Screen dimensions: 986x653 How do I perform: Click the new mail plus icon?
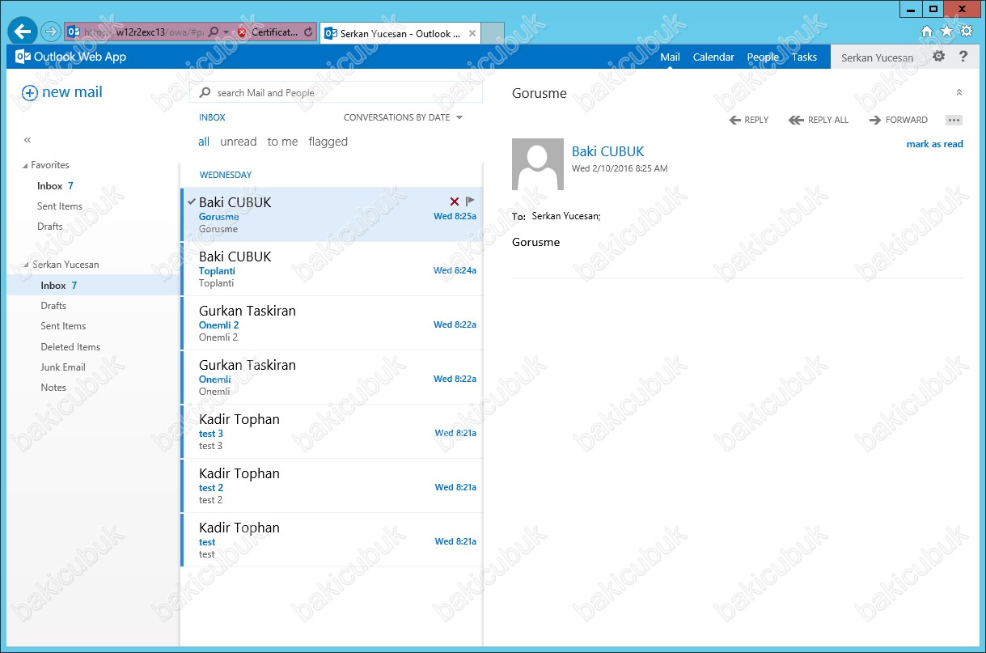[x=30, y=92]
